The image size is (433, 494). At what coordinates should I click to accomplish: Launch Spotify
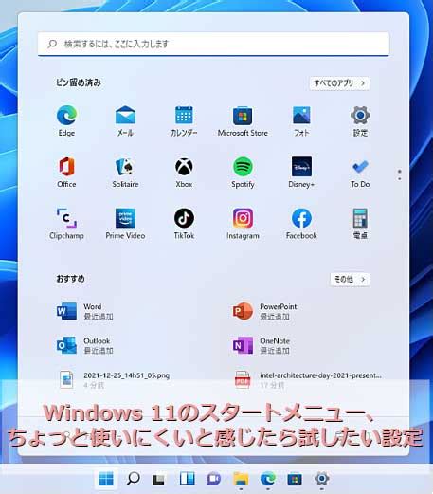[x=243, y=173]
